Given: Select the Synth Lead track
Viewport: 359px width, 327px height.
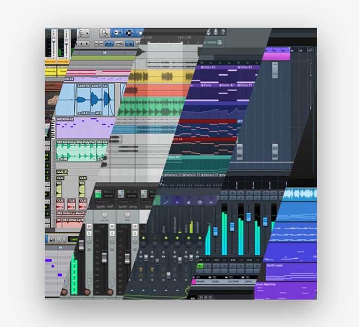Looking at the screenshot, I should 291,272.
